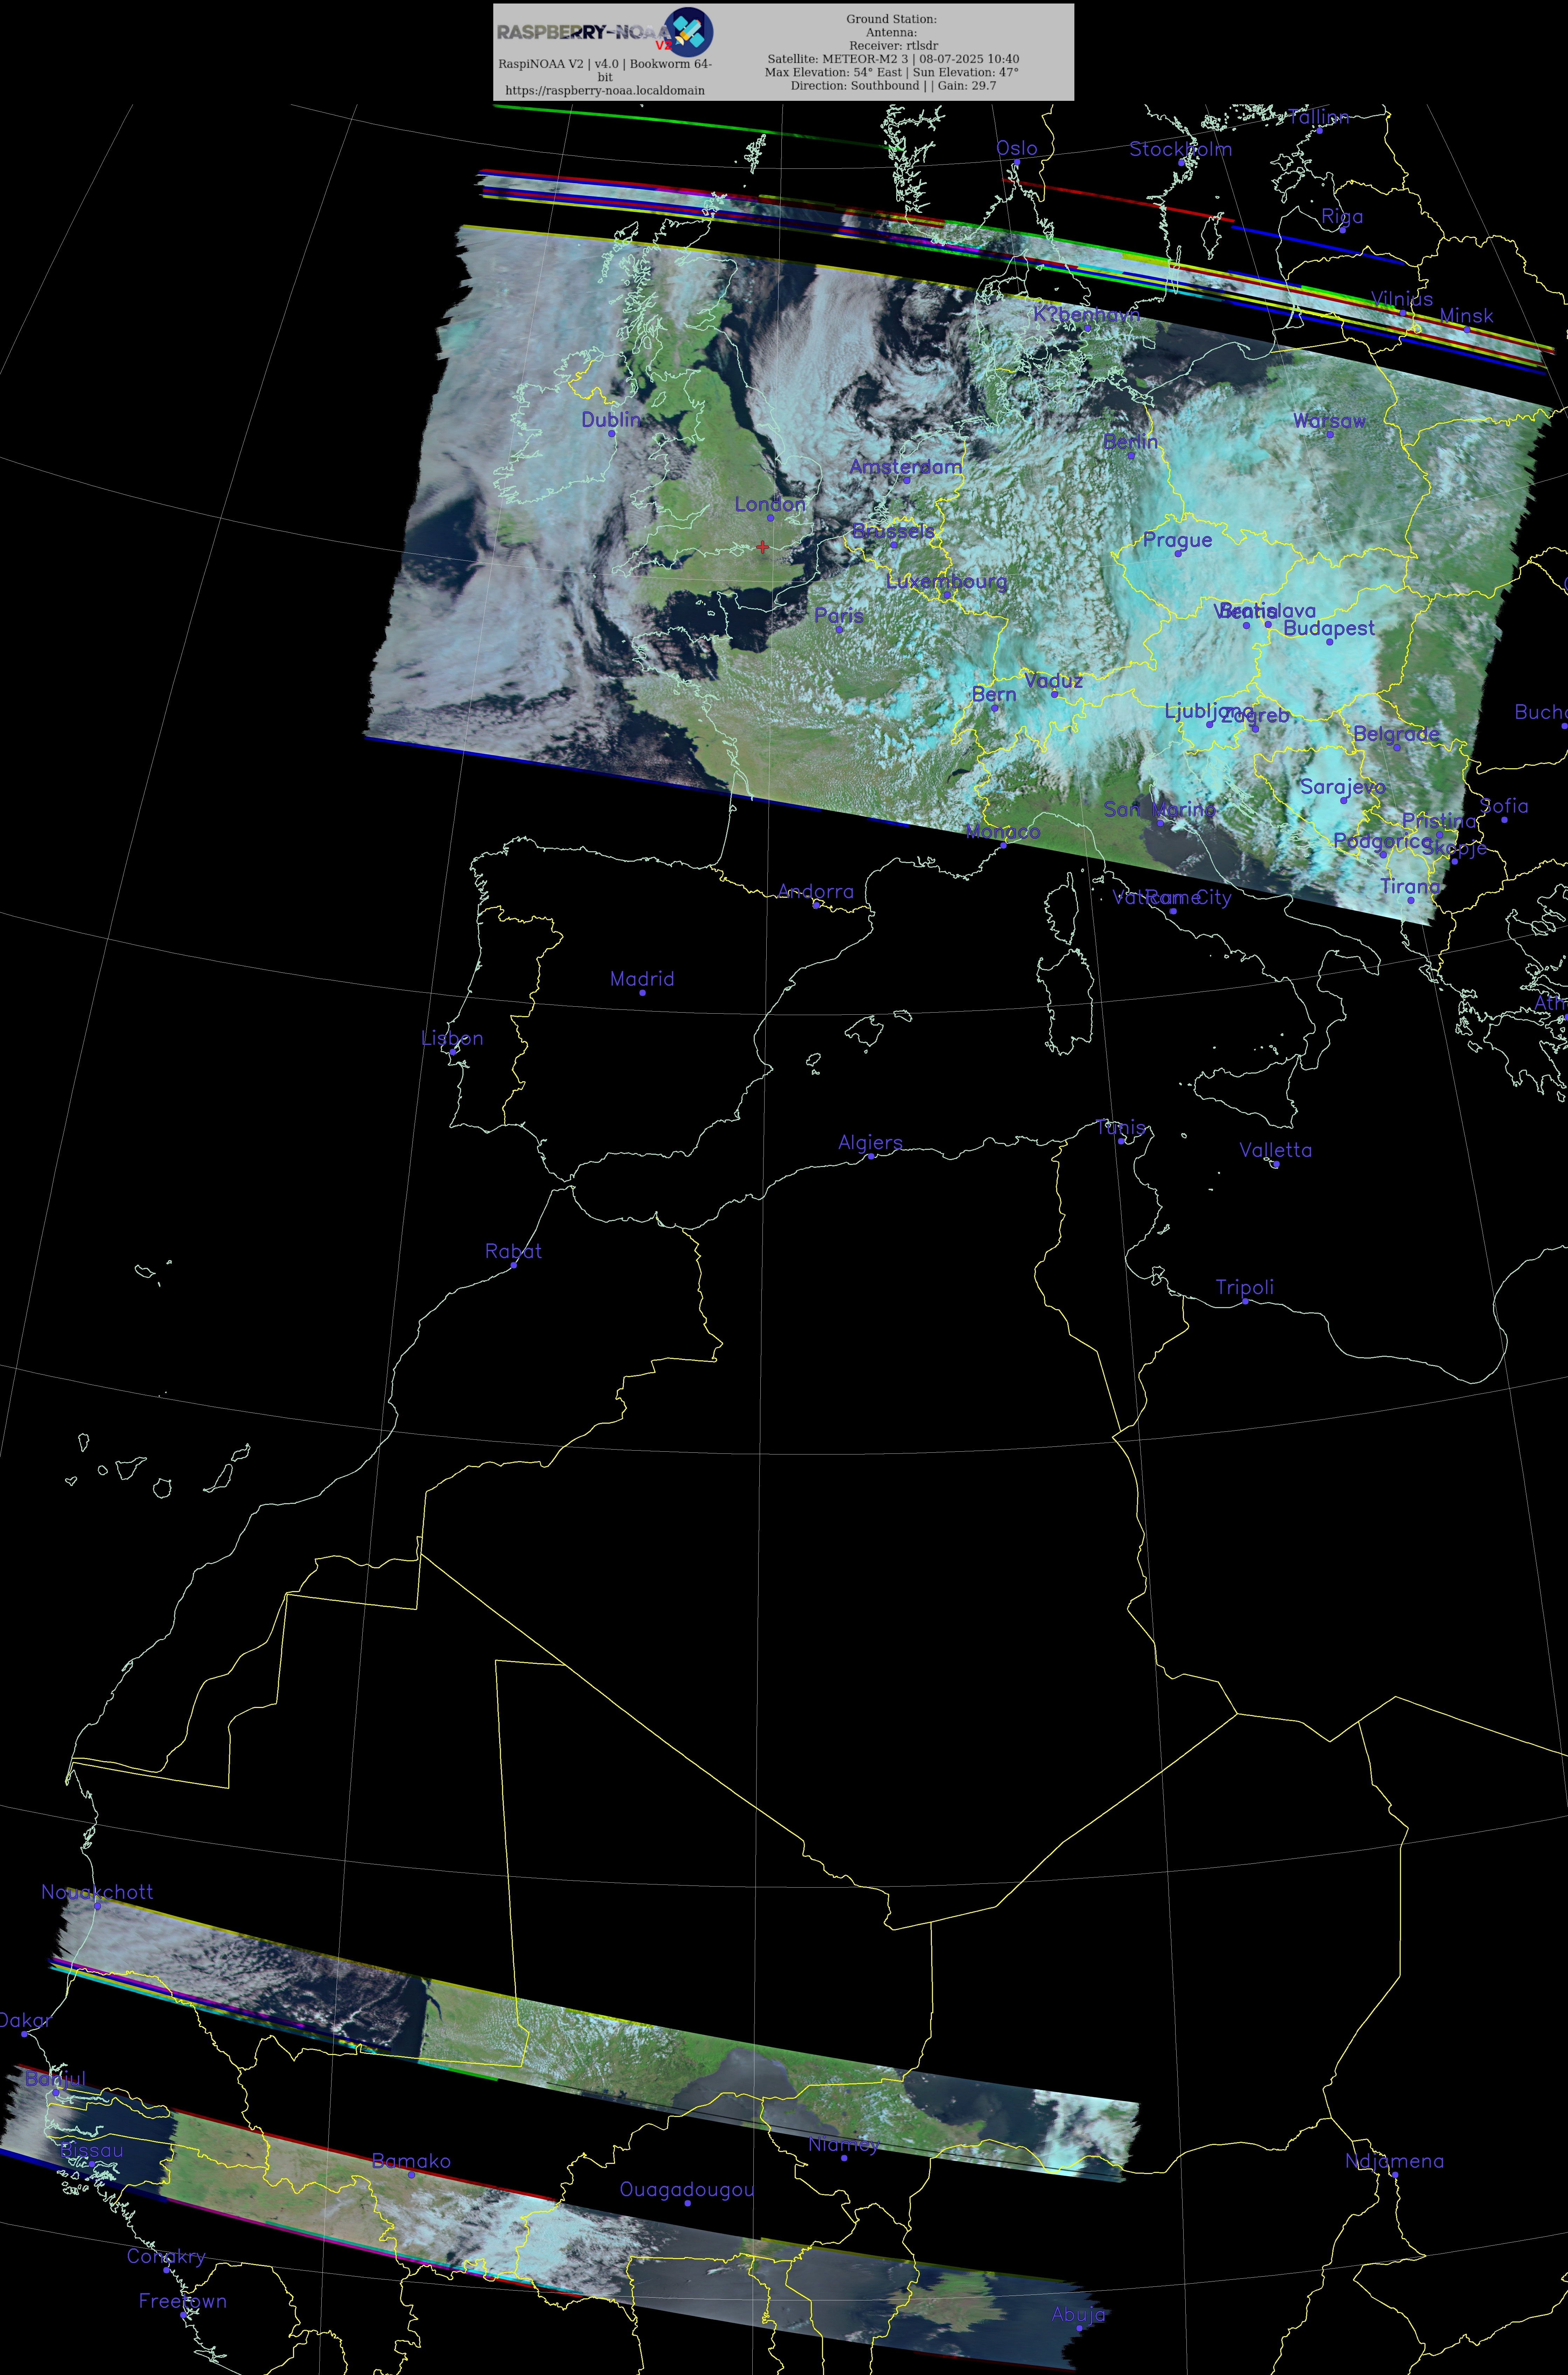This screenshot has width=1568, height=2375.
Task: Click the Bern city label
Action: click(994, 695)
